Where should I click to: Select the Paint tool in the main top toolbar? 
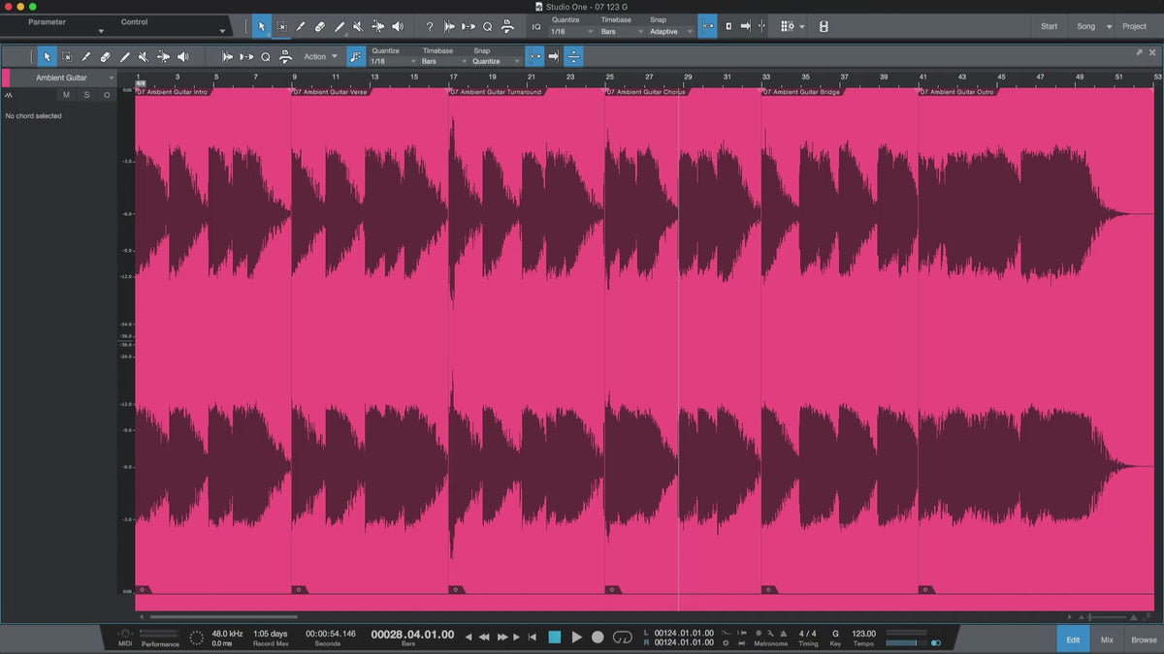pyautogui.click(x=339, y=26)
